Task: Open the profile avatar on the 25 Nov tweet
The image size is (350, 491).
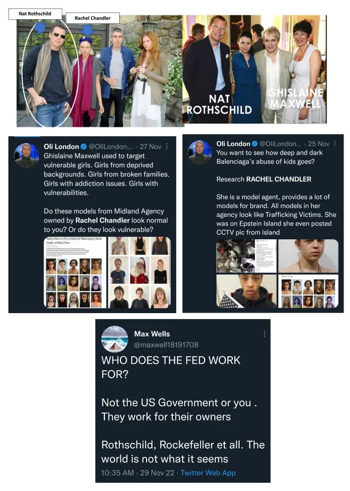Action: coord(200,153)
